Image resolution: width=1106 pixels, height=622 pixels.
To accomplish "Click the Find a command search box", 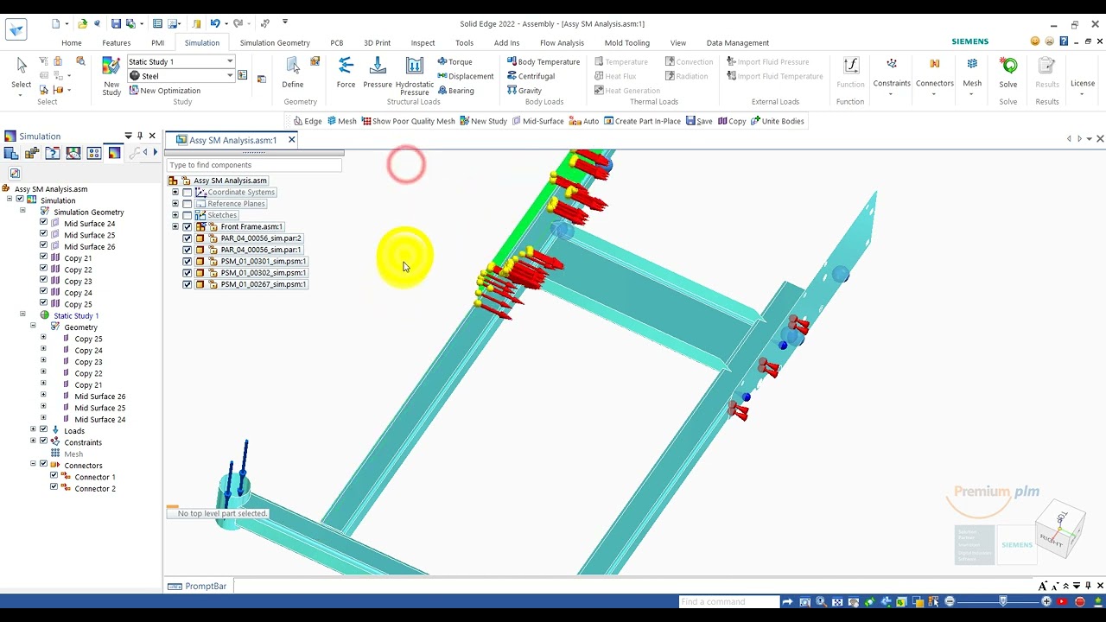I will pos(729,601).
